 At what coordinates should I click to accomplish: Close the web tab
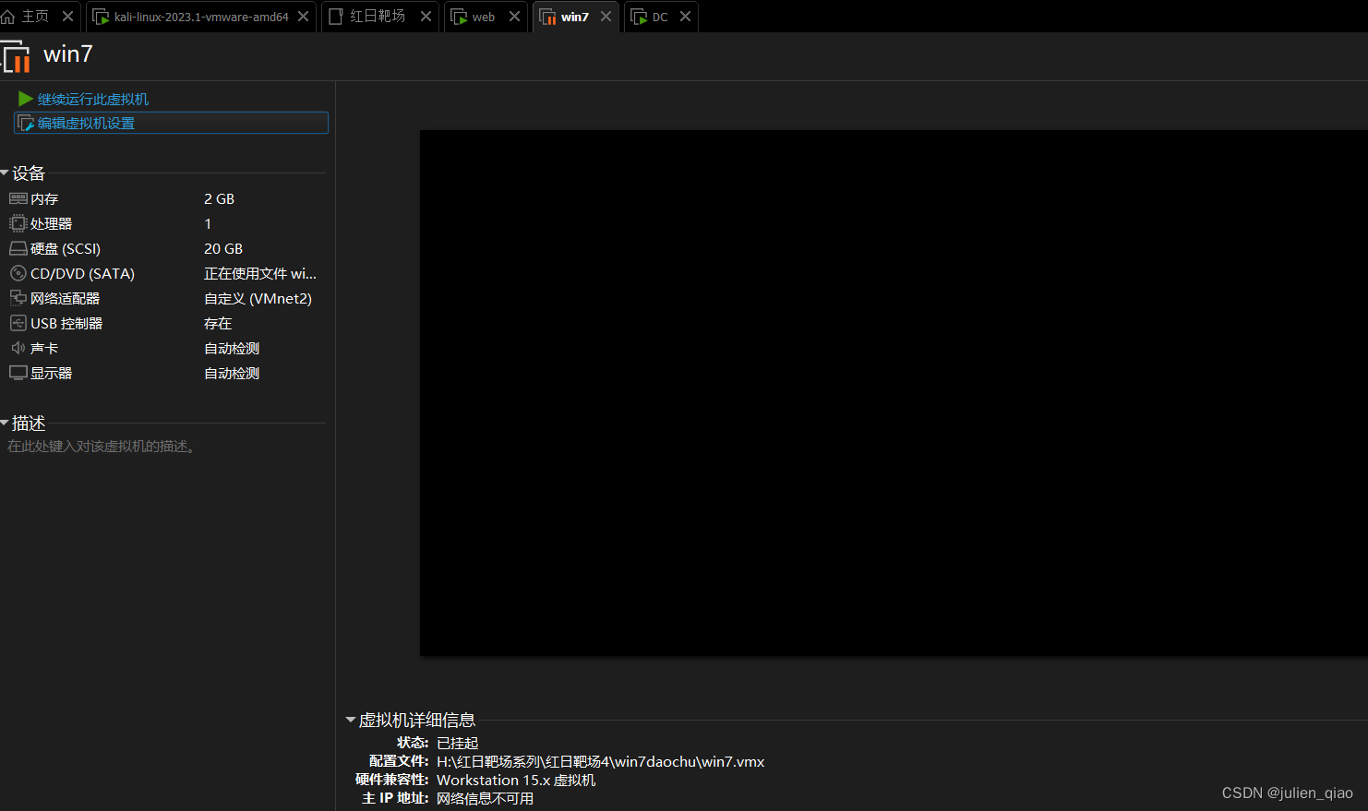point(514,17)
